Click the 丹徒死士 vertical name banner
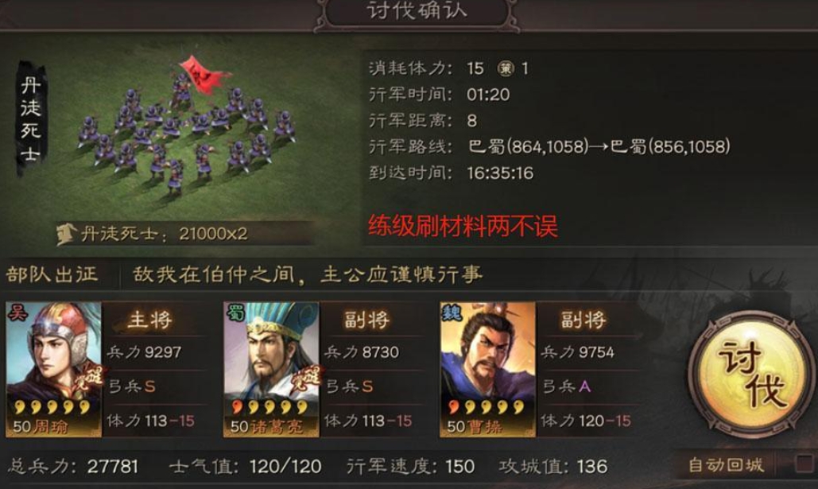The height and width of the screenshot is (489, 818). point(31,119)
